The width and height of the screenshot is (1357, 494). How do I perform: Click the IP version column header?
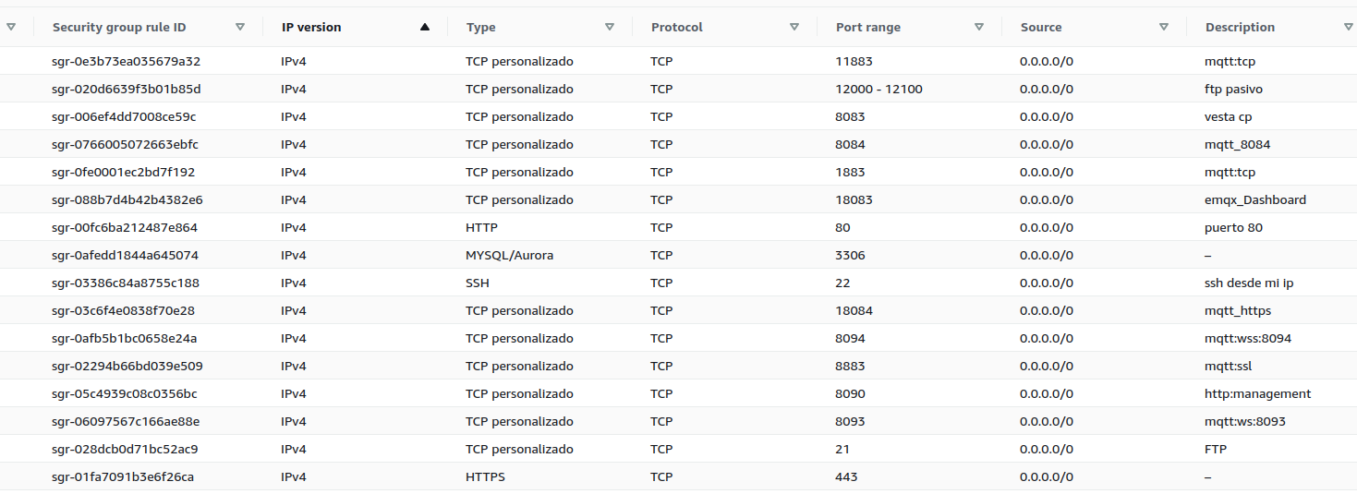[x=311, y=27]
